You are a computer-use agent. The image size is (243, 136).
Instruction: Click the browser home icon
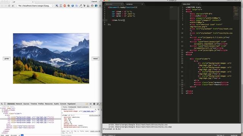point(13,6)
